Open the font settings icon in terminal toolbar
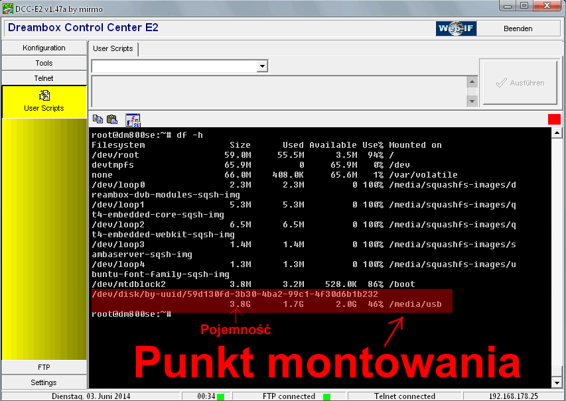The image size is (566, 401). [x=132, y=119]
